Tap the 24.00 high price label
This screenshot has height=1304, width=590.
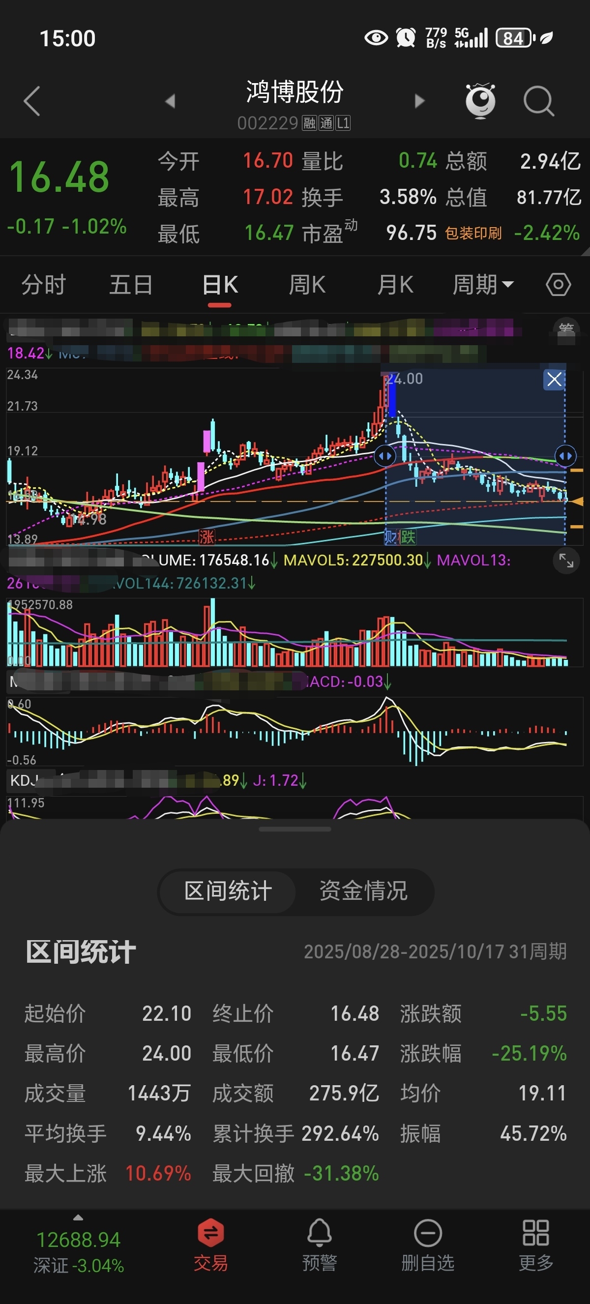point(404,379)
